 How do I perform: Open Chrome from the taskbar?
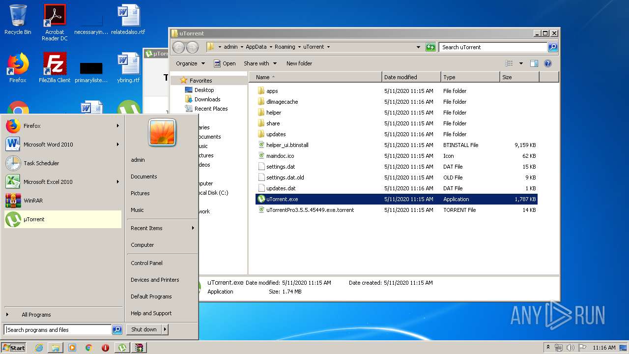88,348
